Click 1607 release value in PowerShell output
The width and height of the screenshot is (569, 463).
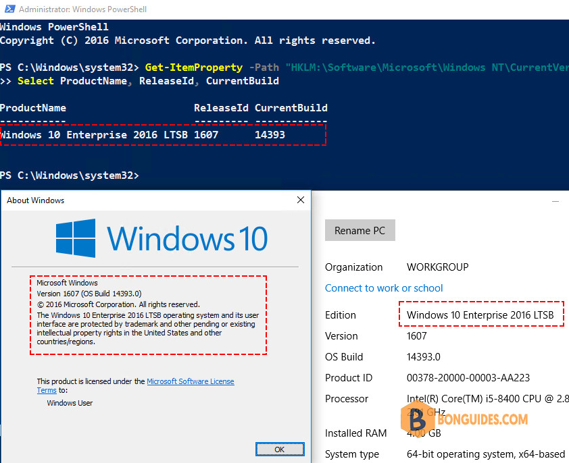(x=206, y=135)
